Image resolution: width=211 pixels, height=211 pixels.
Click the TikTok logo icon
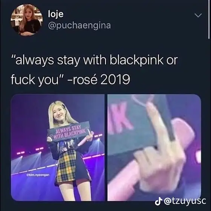[158, 202]
